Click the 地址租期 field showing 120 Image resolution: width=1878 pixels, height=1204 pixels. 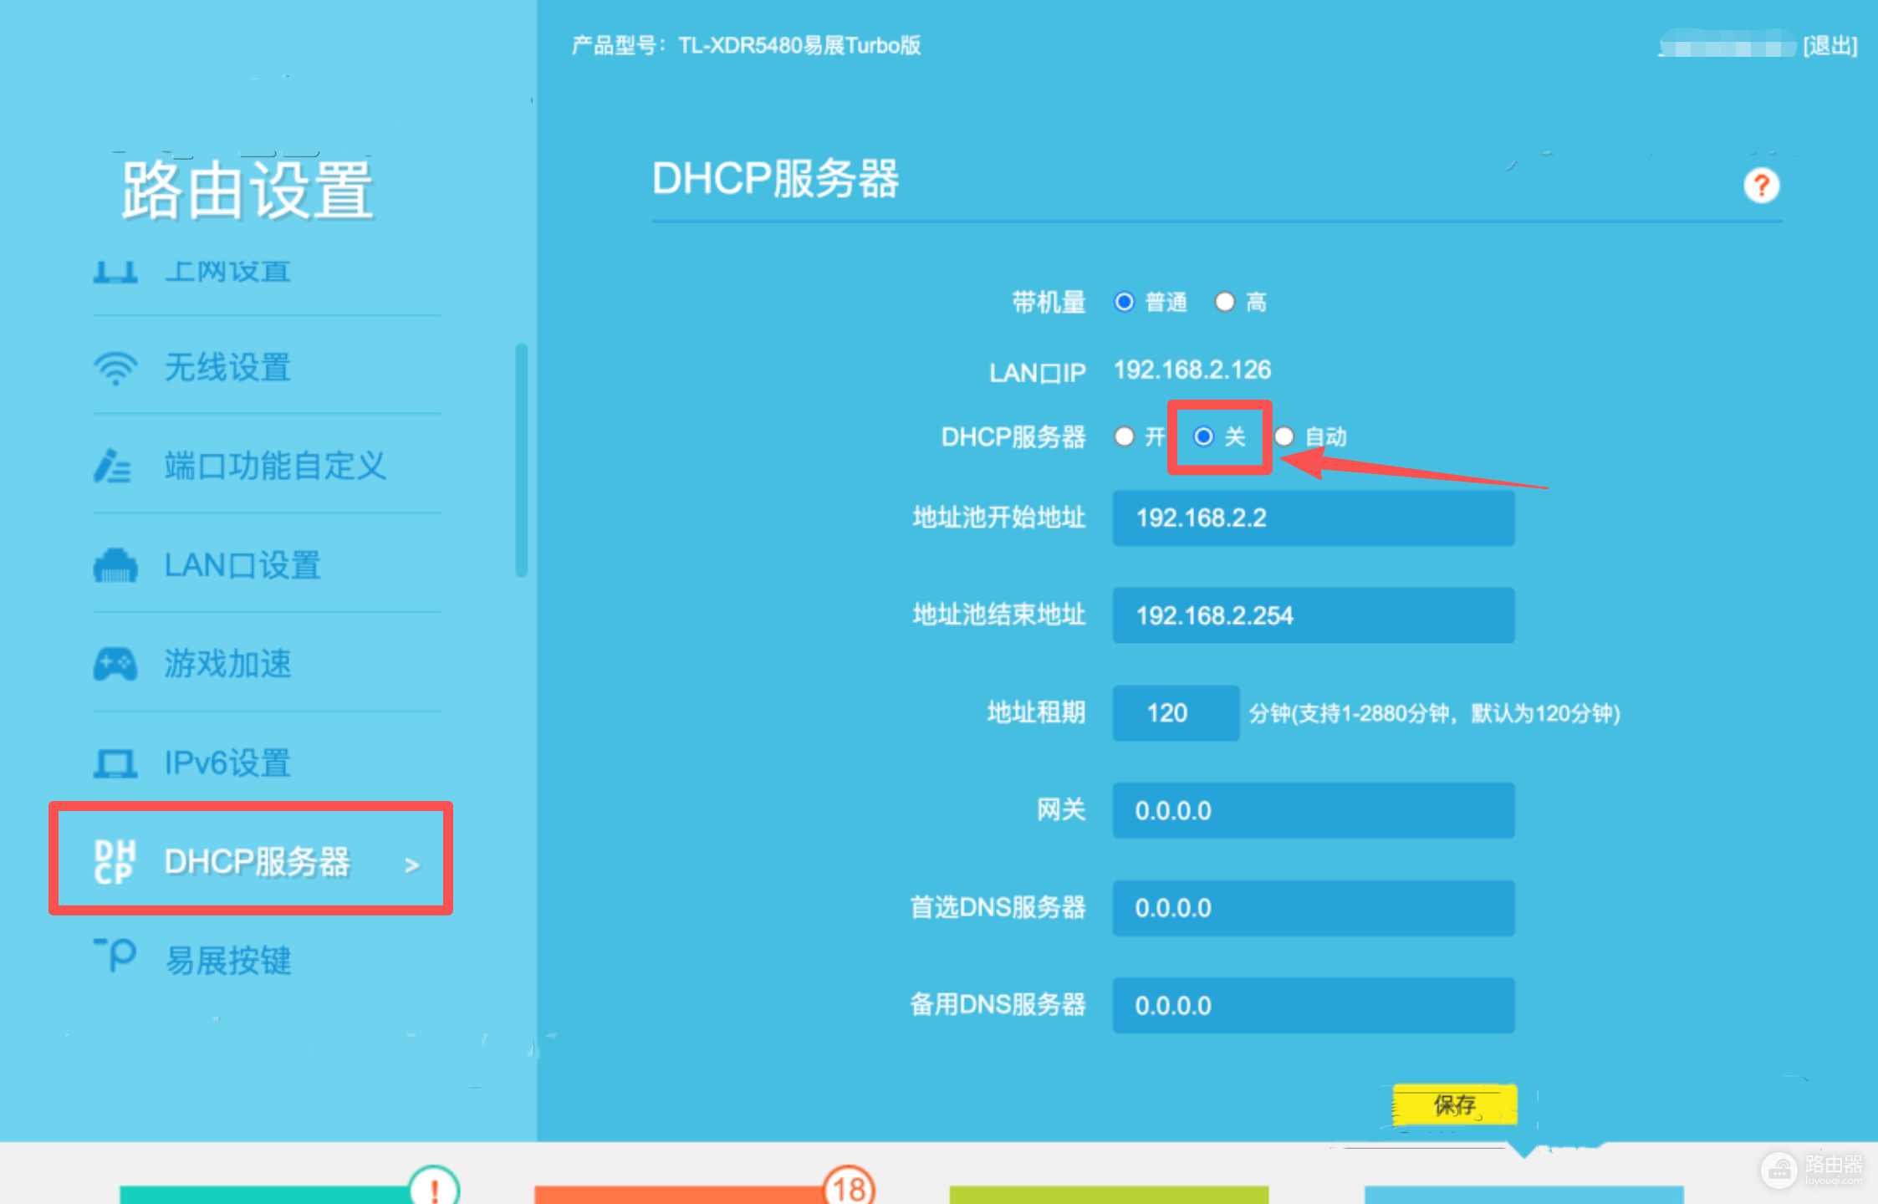tap(1176, 713)
